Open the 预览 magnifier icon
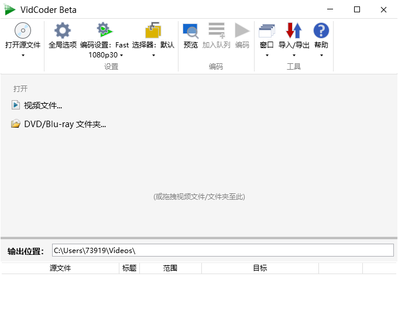The width and height of the screenshot is (398, 321). (191, 31)
